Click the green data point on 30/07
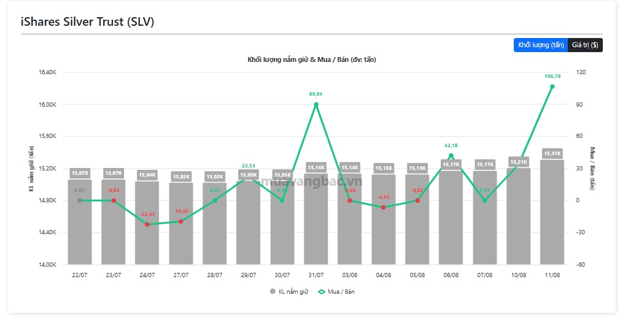620x317 pixels. (282, 201)
